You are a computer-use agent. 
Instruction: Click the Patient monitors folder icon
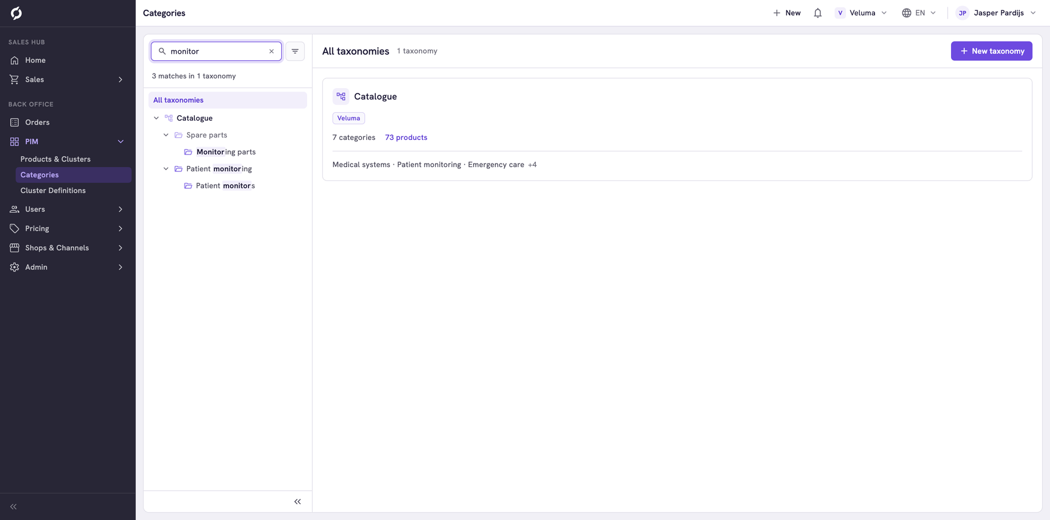point(188,186)
